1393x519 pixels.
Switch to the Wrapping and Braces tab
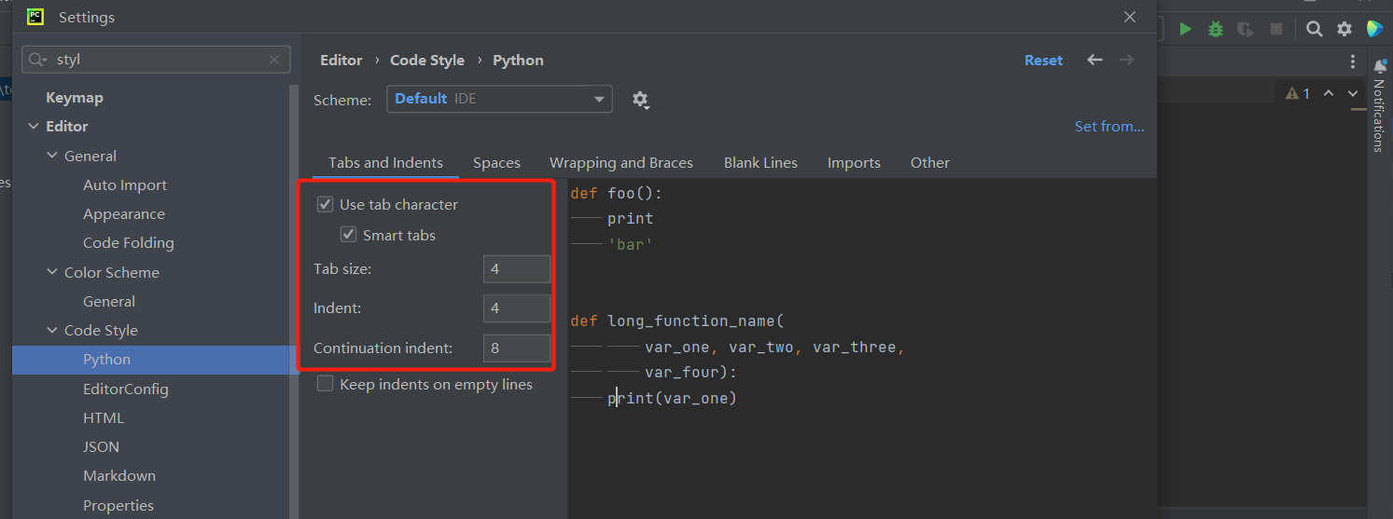[620, 162]
